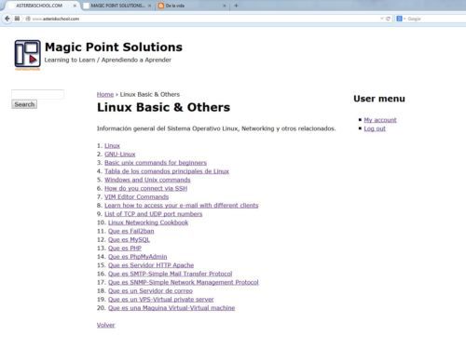The height and width of the screenshot is (363, 466).
Task: Open the e-mail with different clients link
Action: [182, 206]
